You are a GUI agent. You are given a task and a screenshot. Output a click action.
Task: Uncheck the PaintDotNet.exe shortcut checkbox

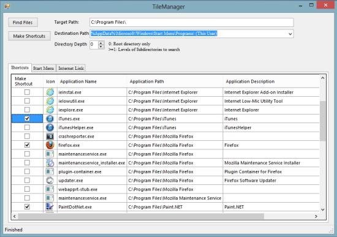point(27,207)
